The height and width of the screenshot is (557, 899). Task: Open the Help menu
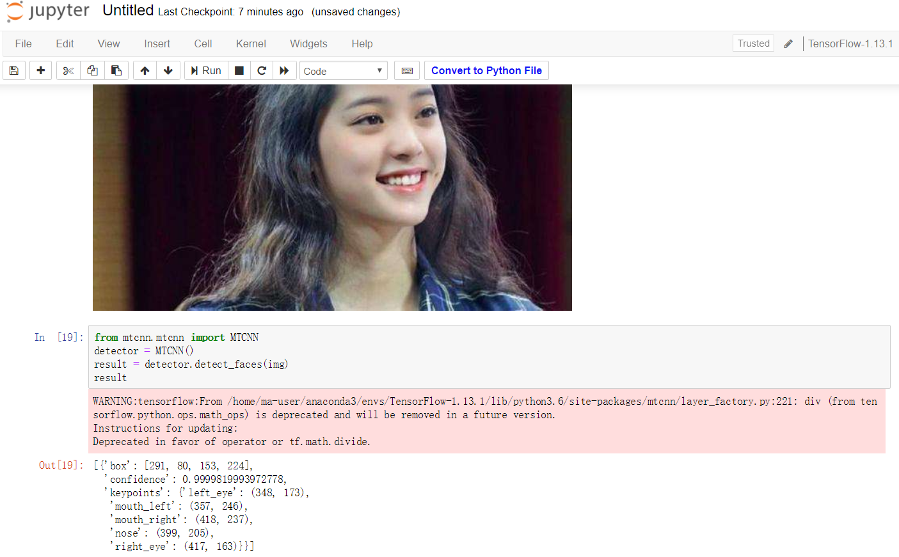pyautogui.click(x=362, y=43)
